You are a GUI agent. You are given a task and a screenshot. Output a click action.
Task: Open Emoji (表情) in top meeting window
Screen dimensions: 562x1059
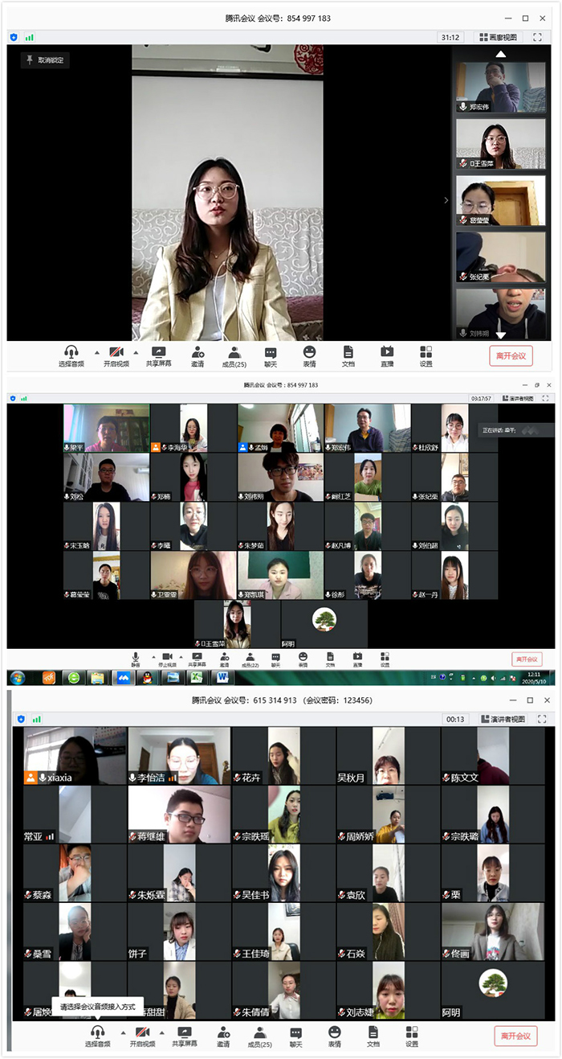(x=309, y=356)
